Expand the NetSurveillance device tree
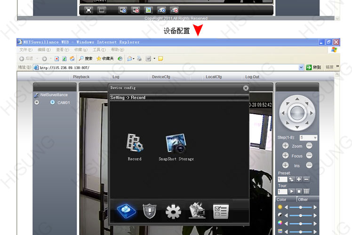 (36, 95)
